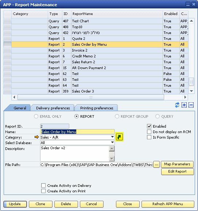Click the yellow category link arrow button
Image resolution: width=198 pixels, height=211 pixels.
pyautogui.click(x=119, y=137)
